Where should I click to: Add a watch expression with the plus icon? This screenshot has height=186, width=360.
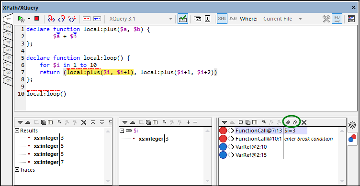point(189,122)
